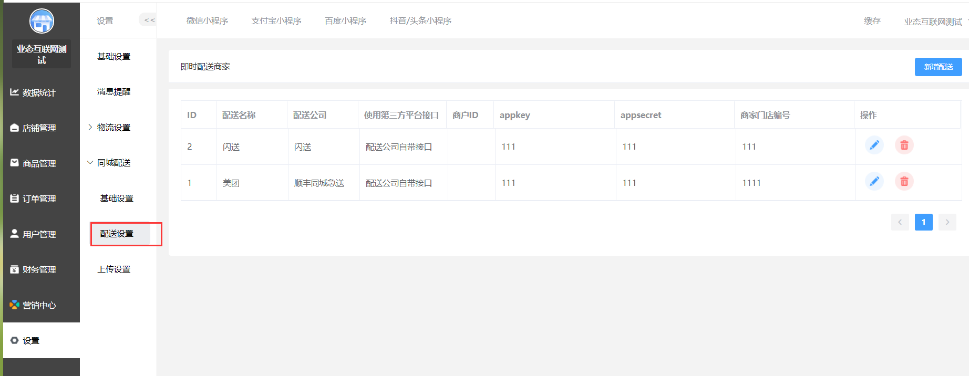Switch to 微信小程序 tab

207,20
